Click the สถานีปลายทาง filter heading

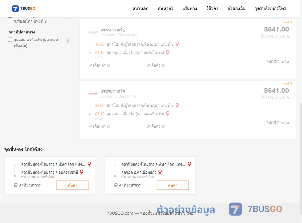tap(22, 32)
